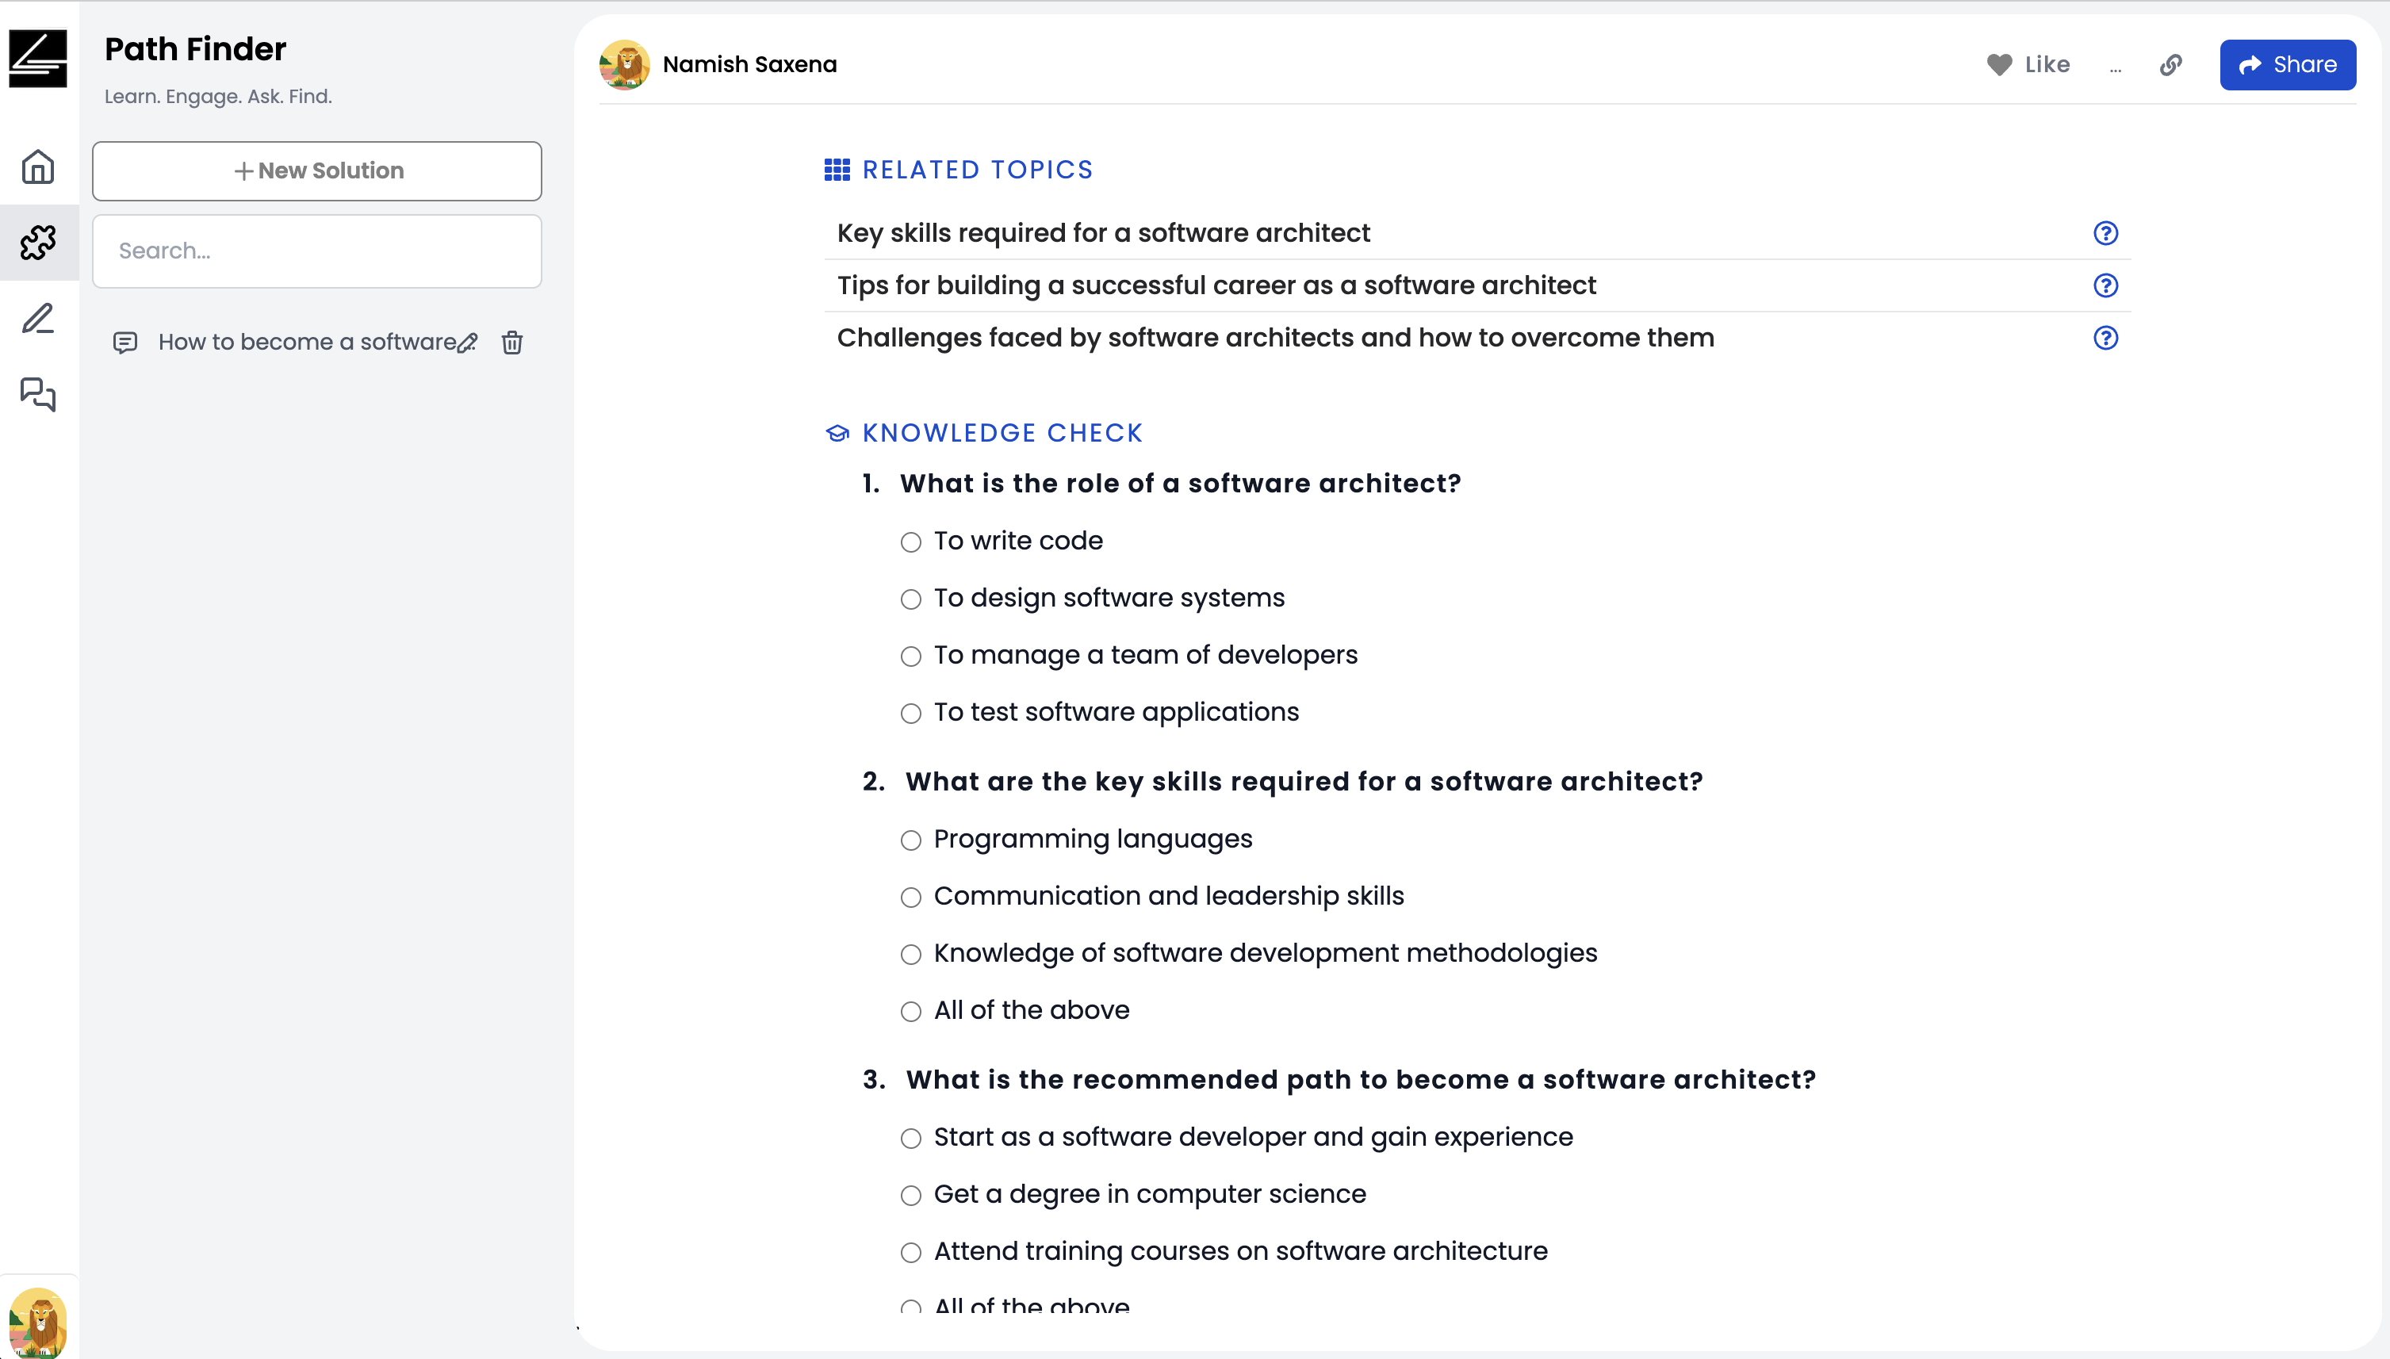The image size is (2390, 1359).
Task: Select the puzzle piece solutions icon
Action: (38, 243)
